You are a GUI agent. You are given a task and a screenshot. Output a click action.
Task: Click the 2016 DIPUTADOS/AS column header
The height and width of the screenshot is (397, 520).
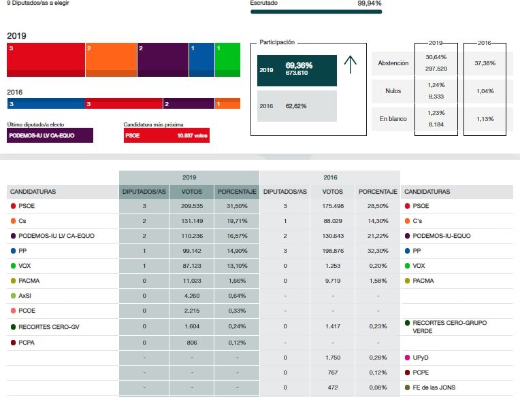coord(285,192)
